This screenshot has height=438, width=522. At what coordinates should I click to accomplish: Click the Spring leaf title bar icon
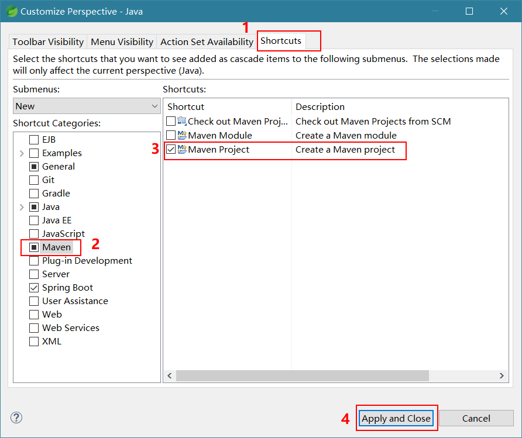pyautogui.click(x=12, y=11)
